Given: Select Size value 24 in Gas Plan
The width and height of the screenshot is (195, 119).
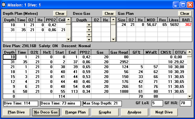Looking at the screenshot, I should [122, 25].
